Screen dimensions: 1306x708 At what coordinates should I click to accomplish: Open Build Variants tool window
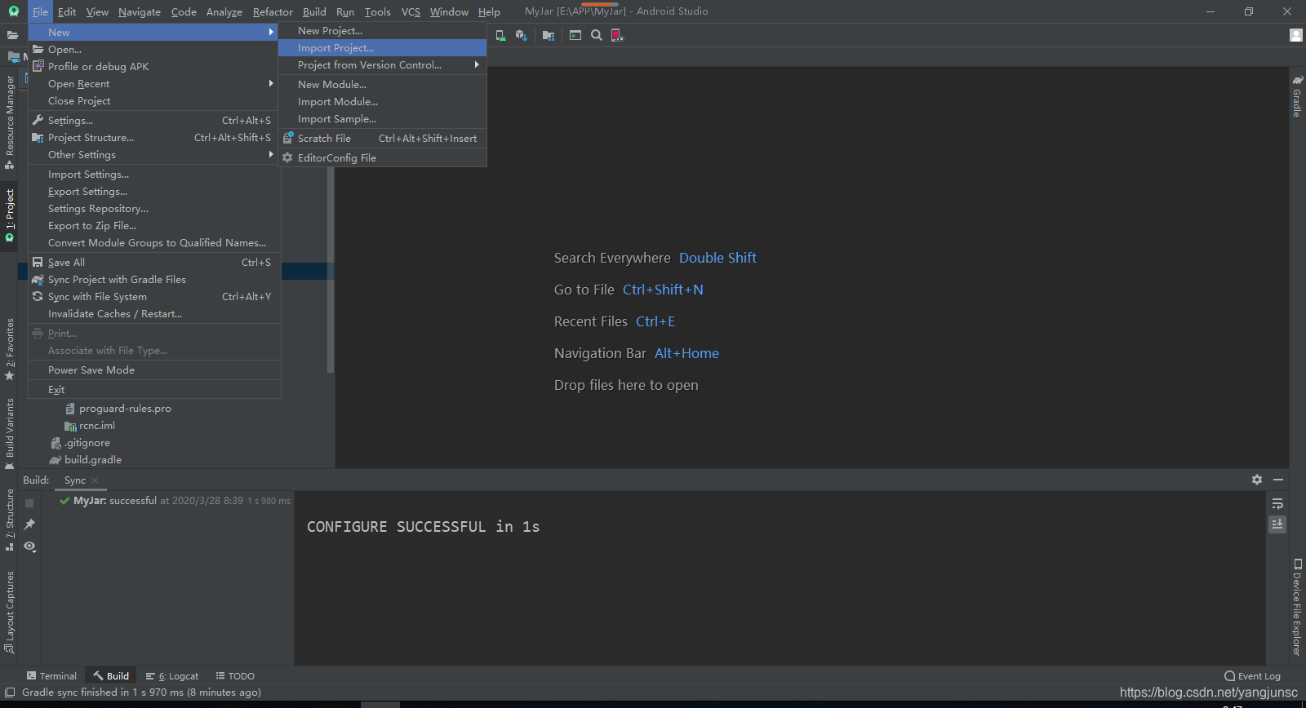point(10,434)
